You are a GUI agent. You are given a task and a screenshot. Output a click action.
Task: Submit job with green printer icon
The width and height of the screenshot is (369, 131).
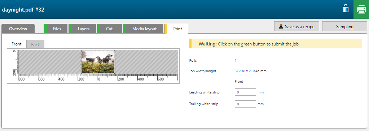click(361, 9)
